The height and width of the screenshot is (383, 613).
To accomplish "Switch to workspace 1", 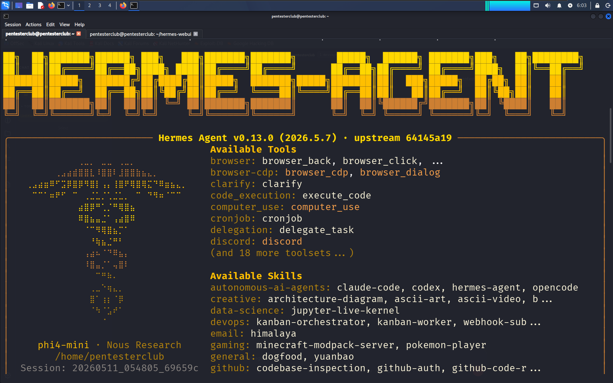I will [x=79, y=5].
